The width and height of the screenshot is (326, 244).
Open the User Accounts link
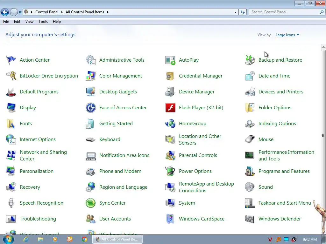(115, 219)
